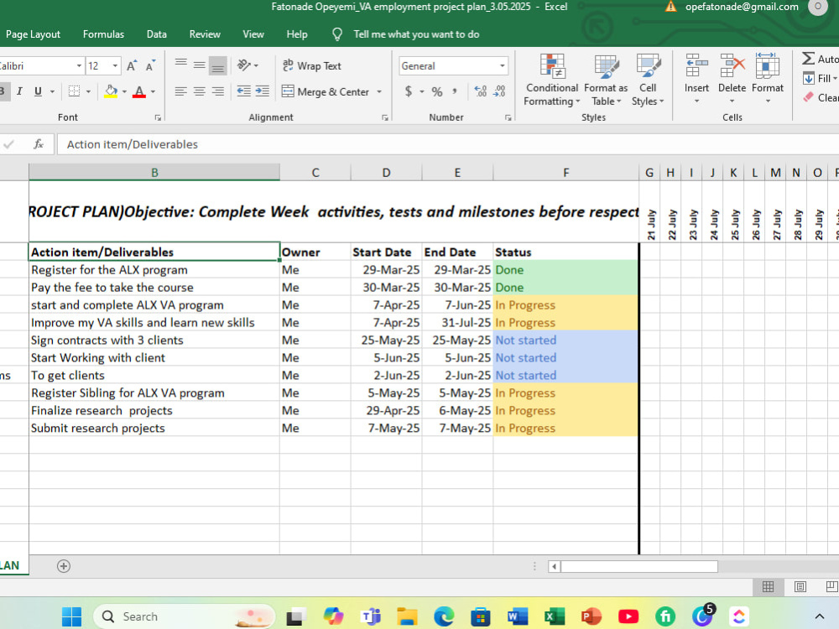This screenshot has height=629, width=839.
Task: Click the Fill button
Action: tap(821, 79)
